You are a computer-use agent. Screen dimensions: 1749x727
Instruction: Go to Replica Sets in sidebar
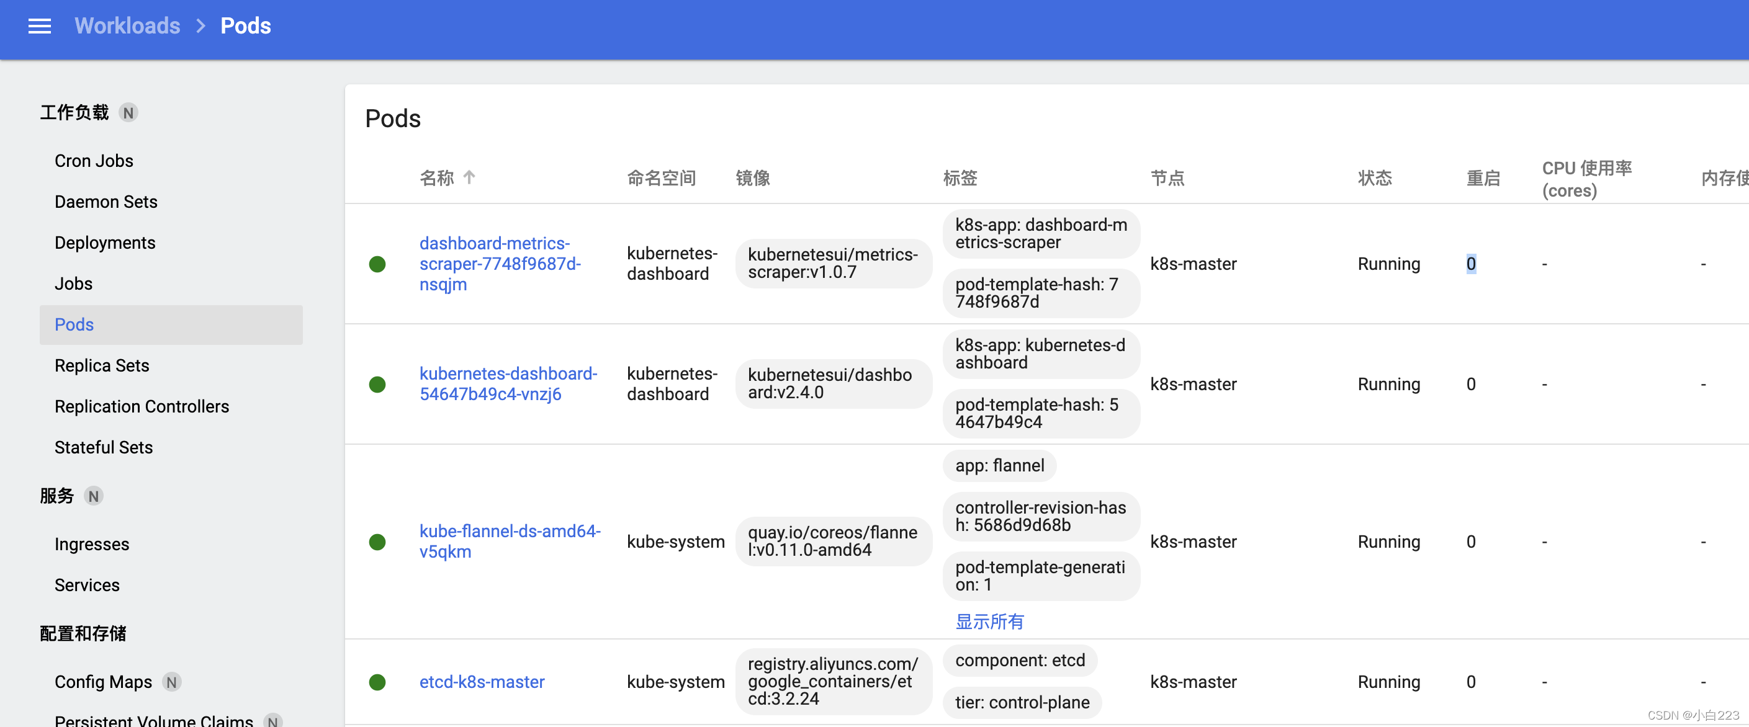[102, 365]
